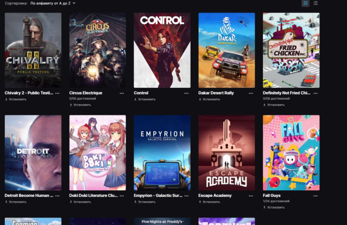Open the Dakar Desert Rally cover art
The image size is (347, 225).
coord(226,50)
